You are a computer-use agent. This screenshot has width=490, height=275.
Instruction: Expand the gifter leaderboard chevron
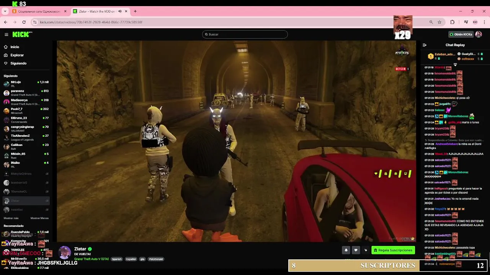[455, 65]
